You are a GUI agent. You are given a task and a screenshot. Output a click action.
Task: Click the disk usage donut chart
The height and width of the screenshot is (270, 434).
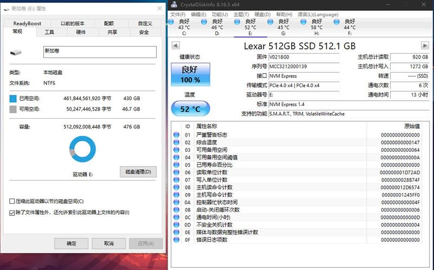tap(82, 149)
